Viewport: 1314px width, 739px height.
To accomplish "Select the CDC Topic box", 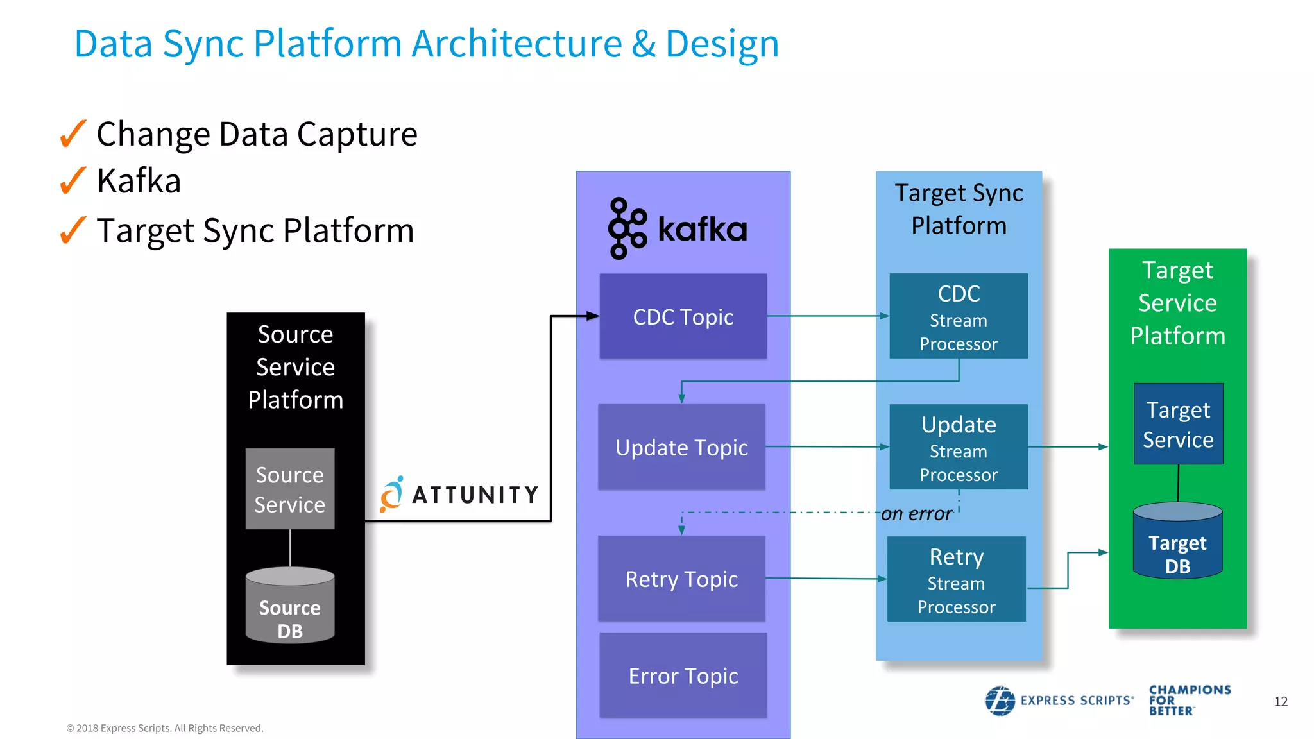I will [683, 316].
